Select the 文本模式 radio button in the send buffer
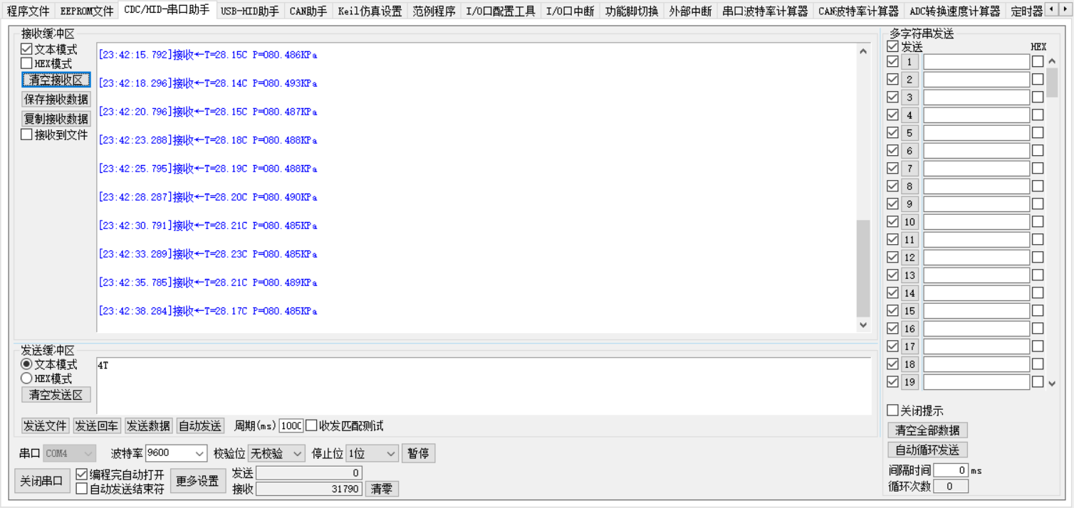 coord(49,364)
